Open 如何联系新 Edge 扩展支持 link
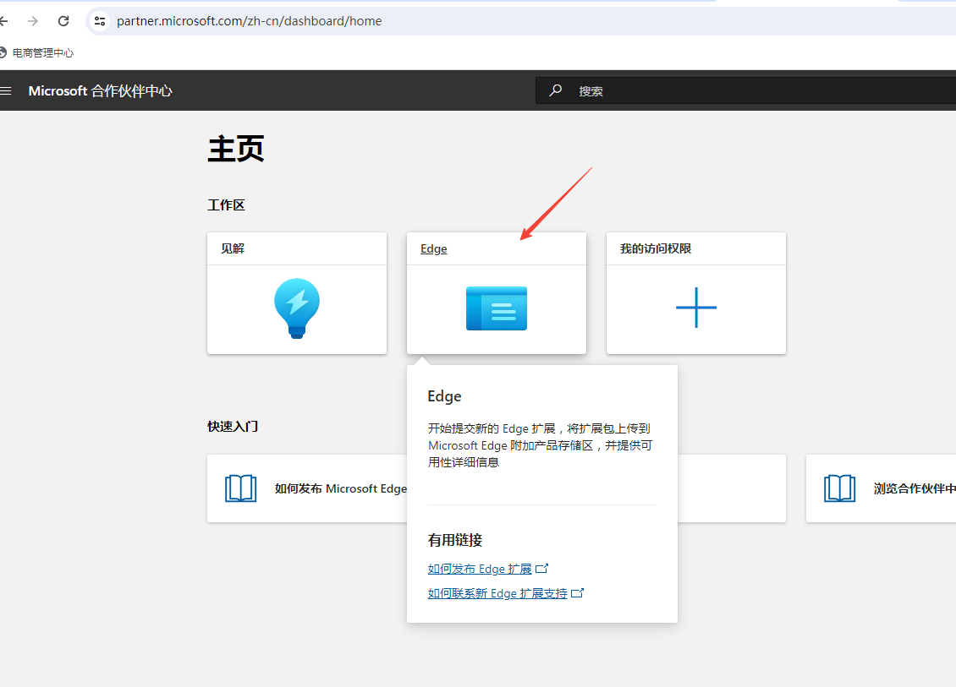Image resolution: width=956 pixels, height=687 pixels. point(497,593)
